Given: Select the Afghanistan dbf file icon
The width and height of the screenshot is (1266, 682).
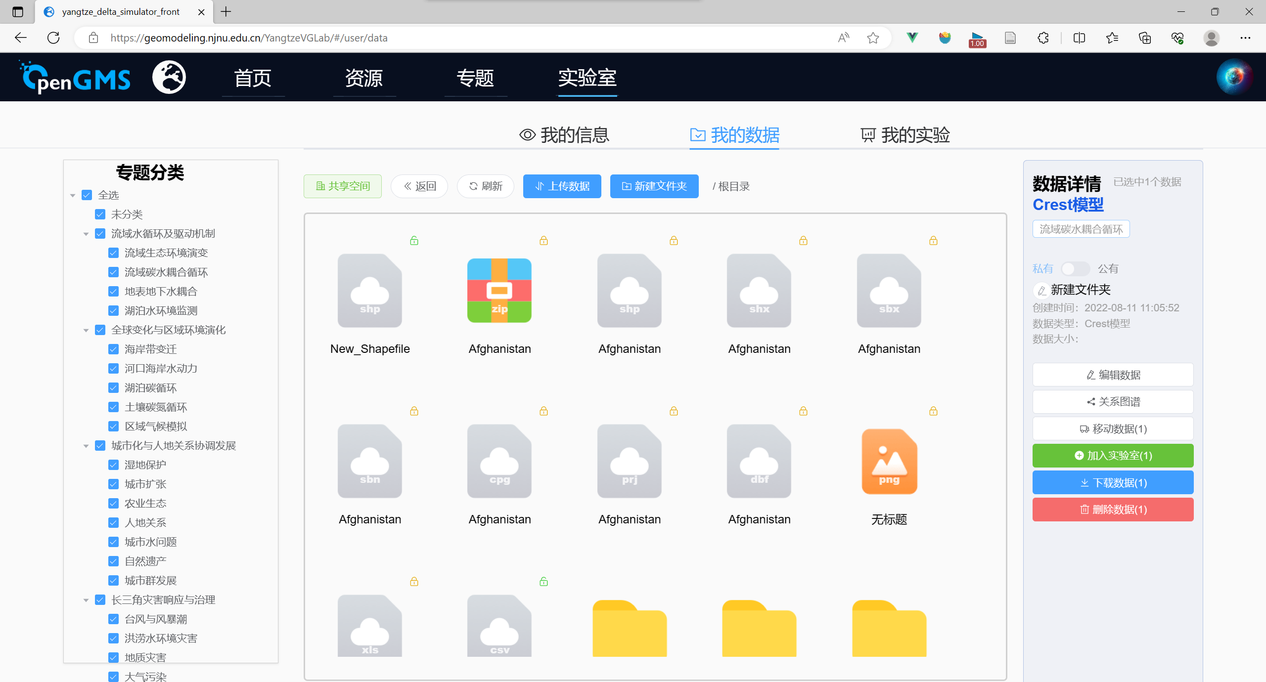Looking at the screenshot, I should click(x=759, y=461).
